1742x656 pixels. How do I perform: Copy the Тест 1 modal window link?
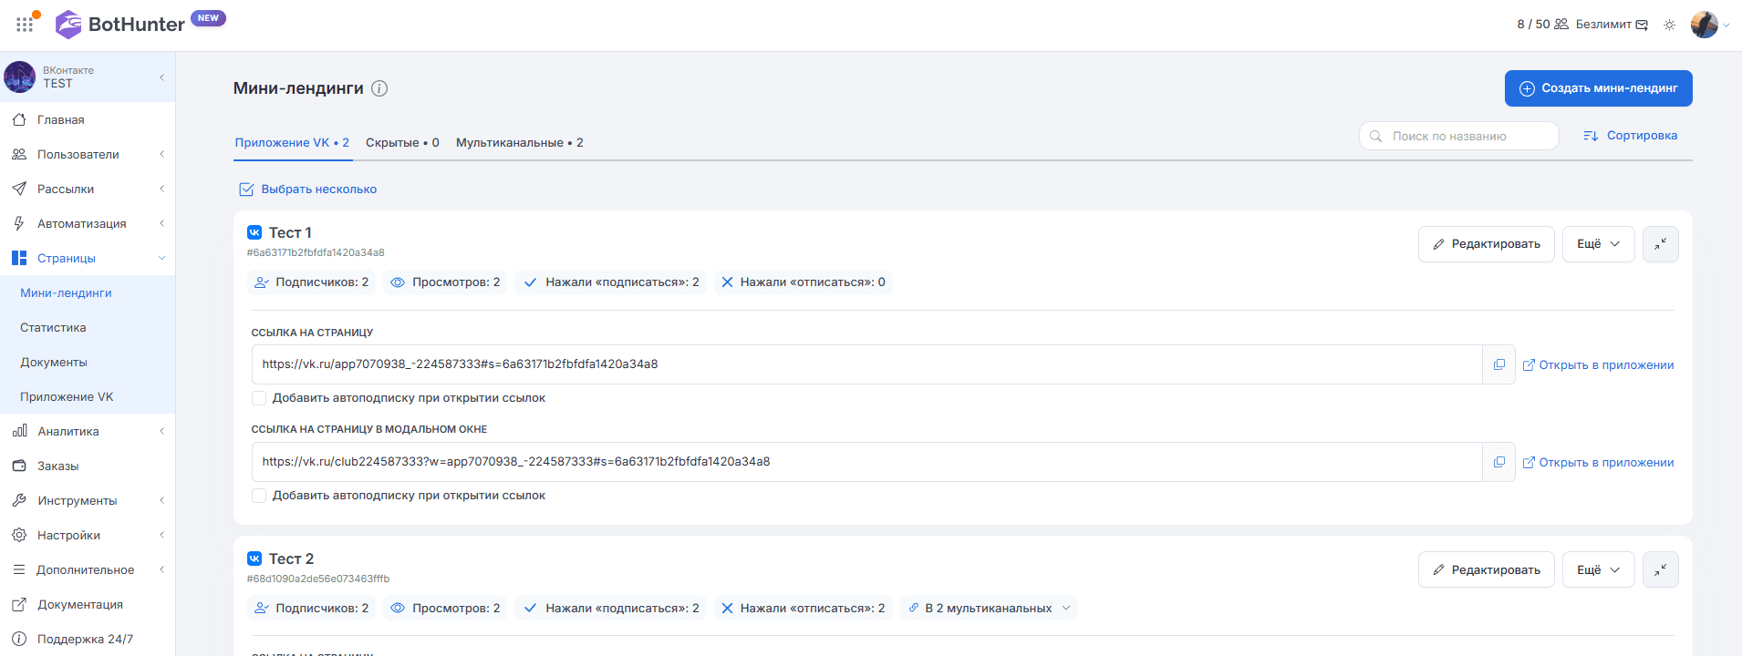tap(1498, 462)
